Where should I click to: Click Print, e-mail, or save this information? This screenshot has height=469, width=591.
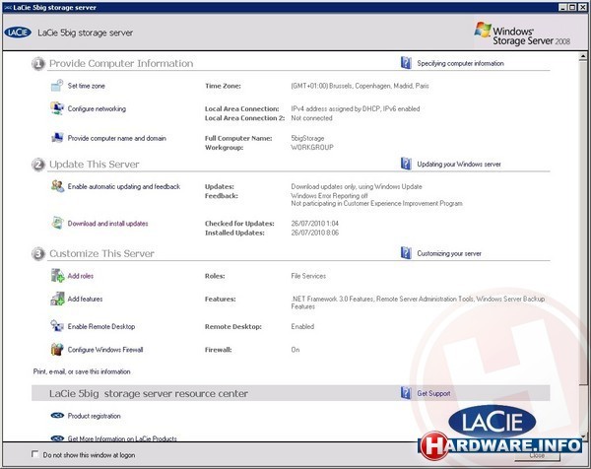(x=82, y=371)
